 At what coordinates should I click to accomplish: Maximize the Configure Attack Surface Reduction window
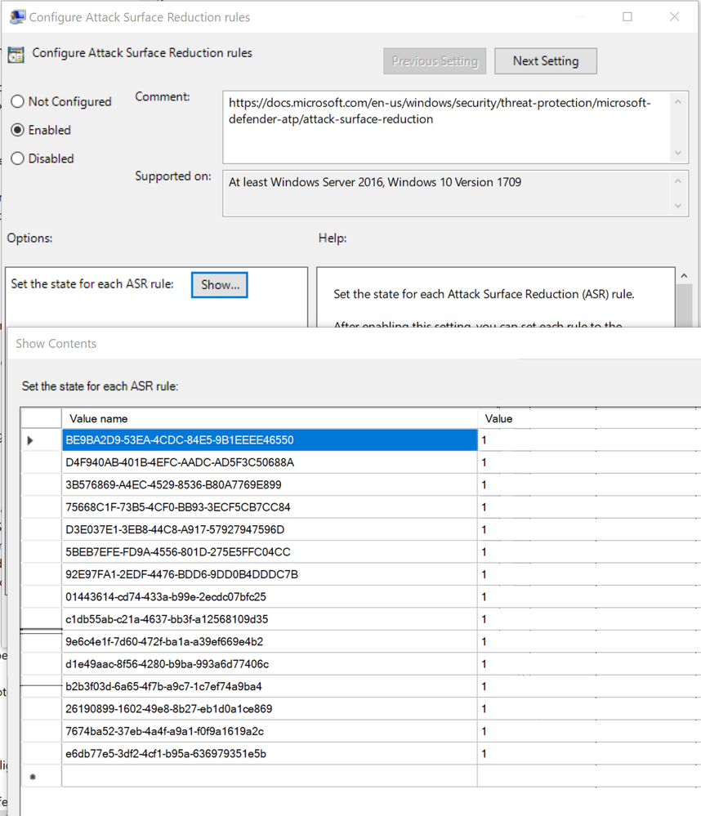627,16
